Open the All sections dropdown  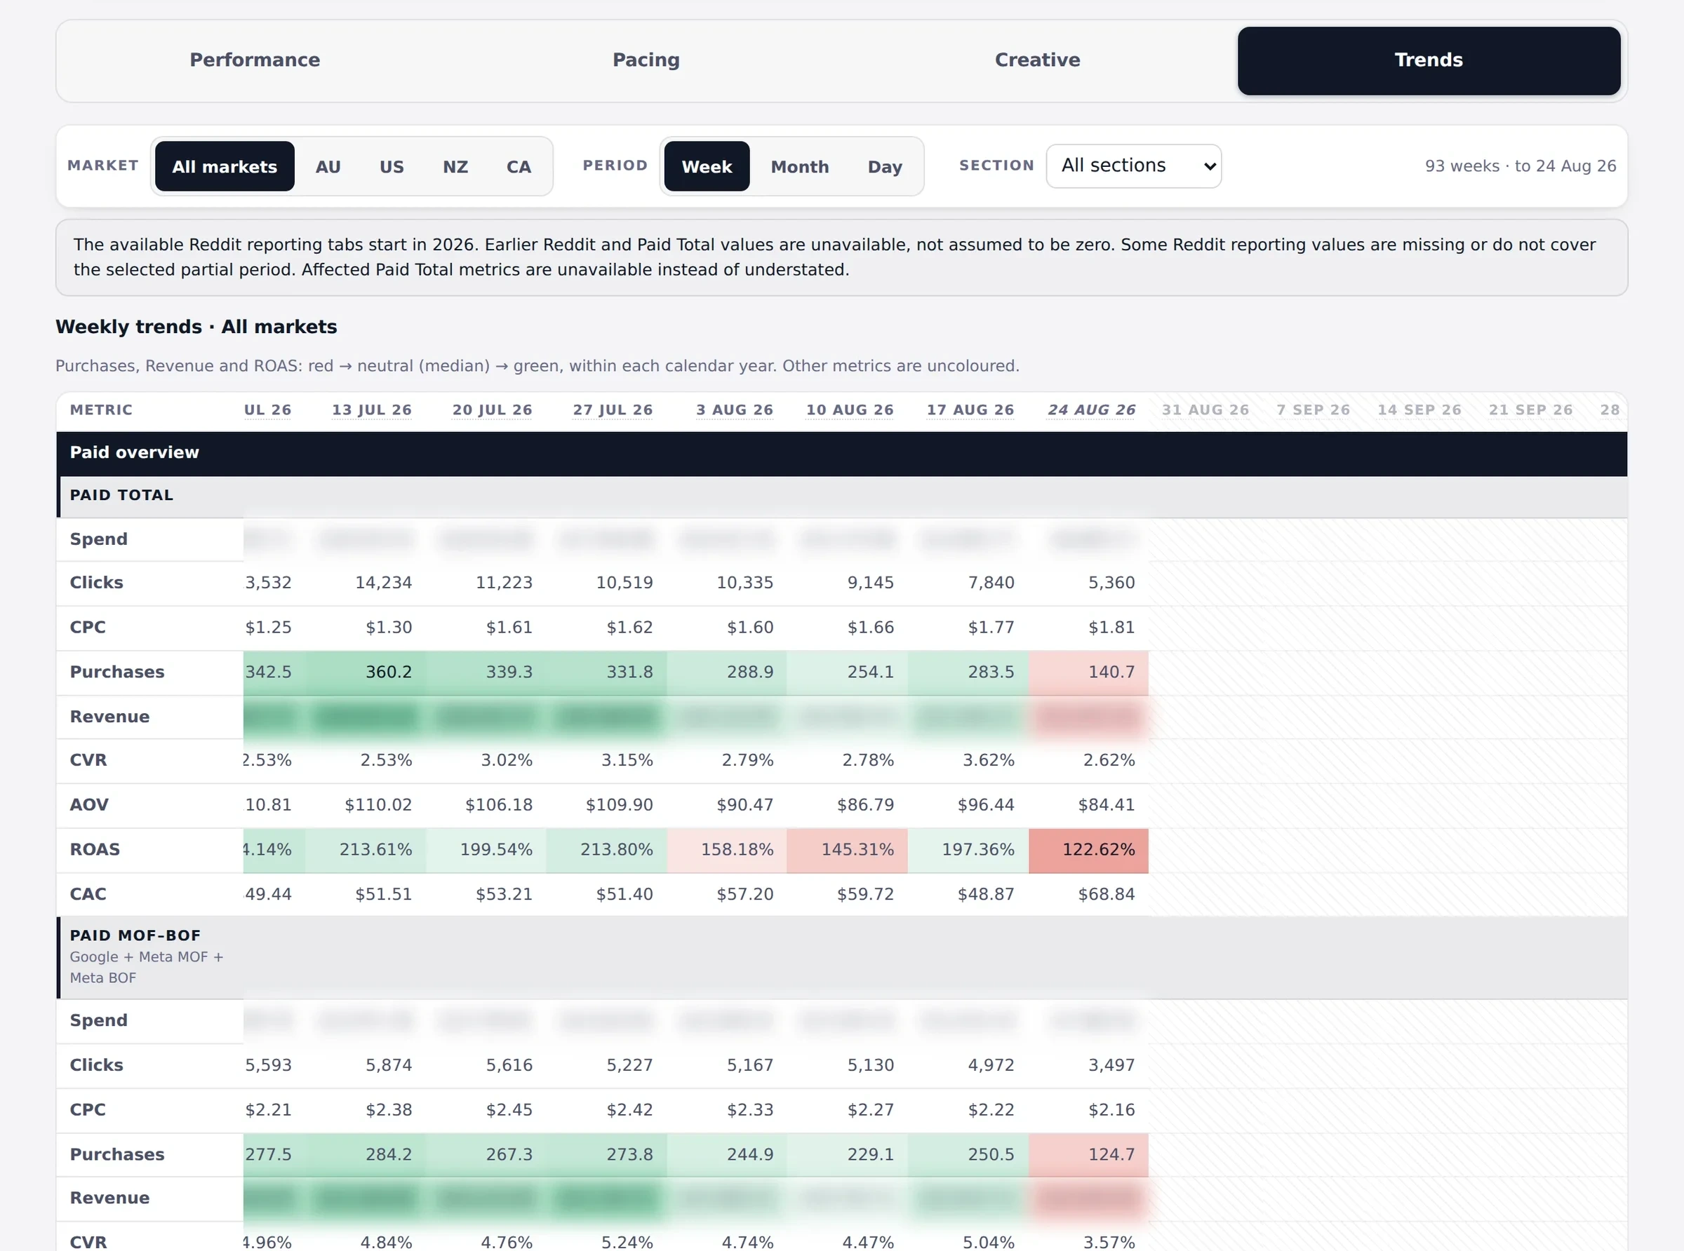tap(1133, 165)
